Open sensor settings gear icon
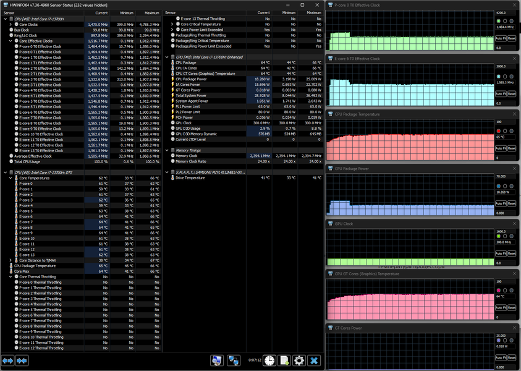This screenshot has width=521, height=371. pyautogui.click(x=299, y=360)
